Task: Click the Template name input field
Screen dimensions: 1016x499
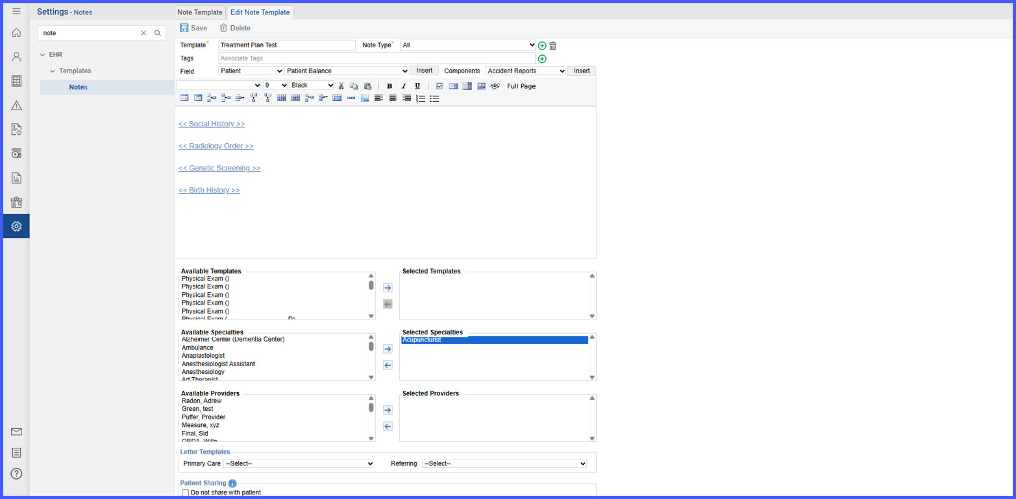Action: (x=287, y=45)
